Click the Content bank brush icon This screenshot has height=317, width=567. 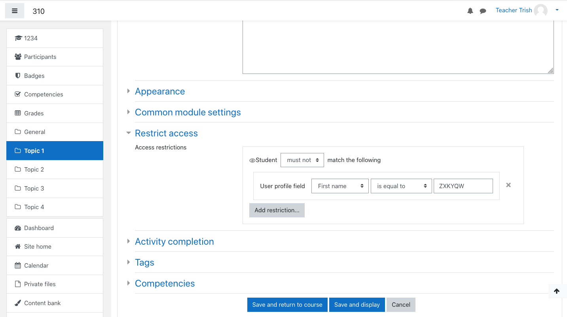pyautogui.click(x=18, y=303)
